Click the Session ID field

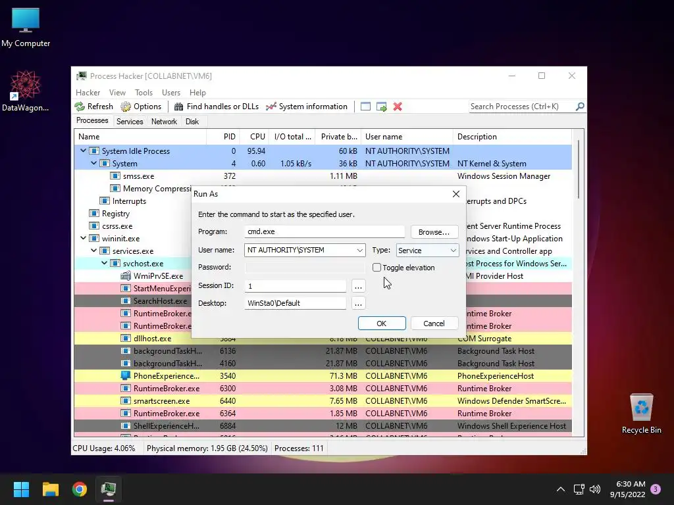pyautogui.click(x=296, y=285)
